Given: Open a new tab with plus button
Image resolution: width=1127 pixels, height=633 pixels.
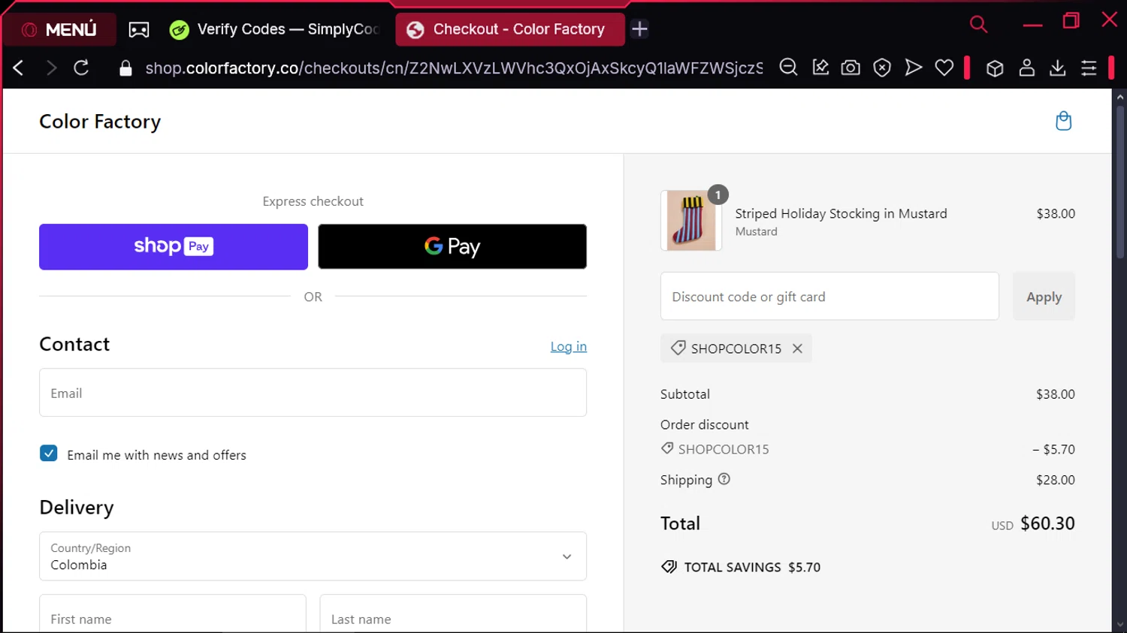Looking at the screenshot, I should coord(639,29).
